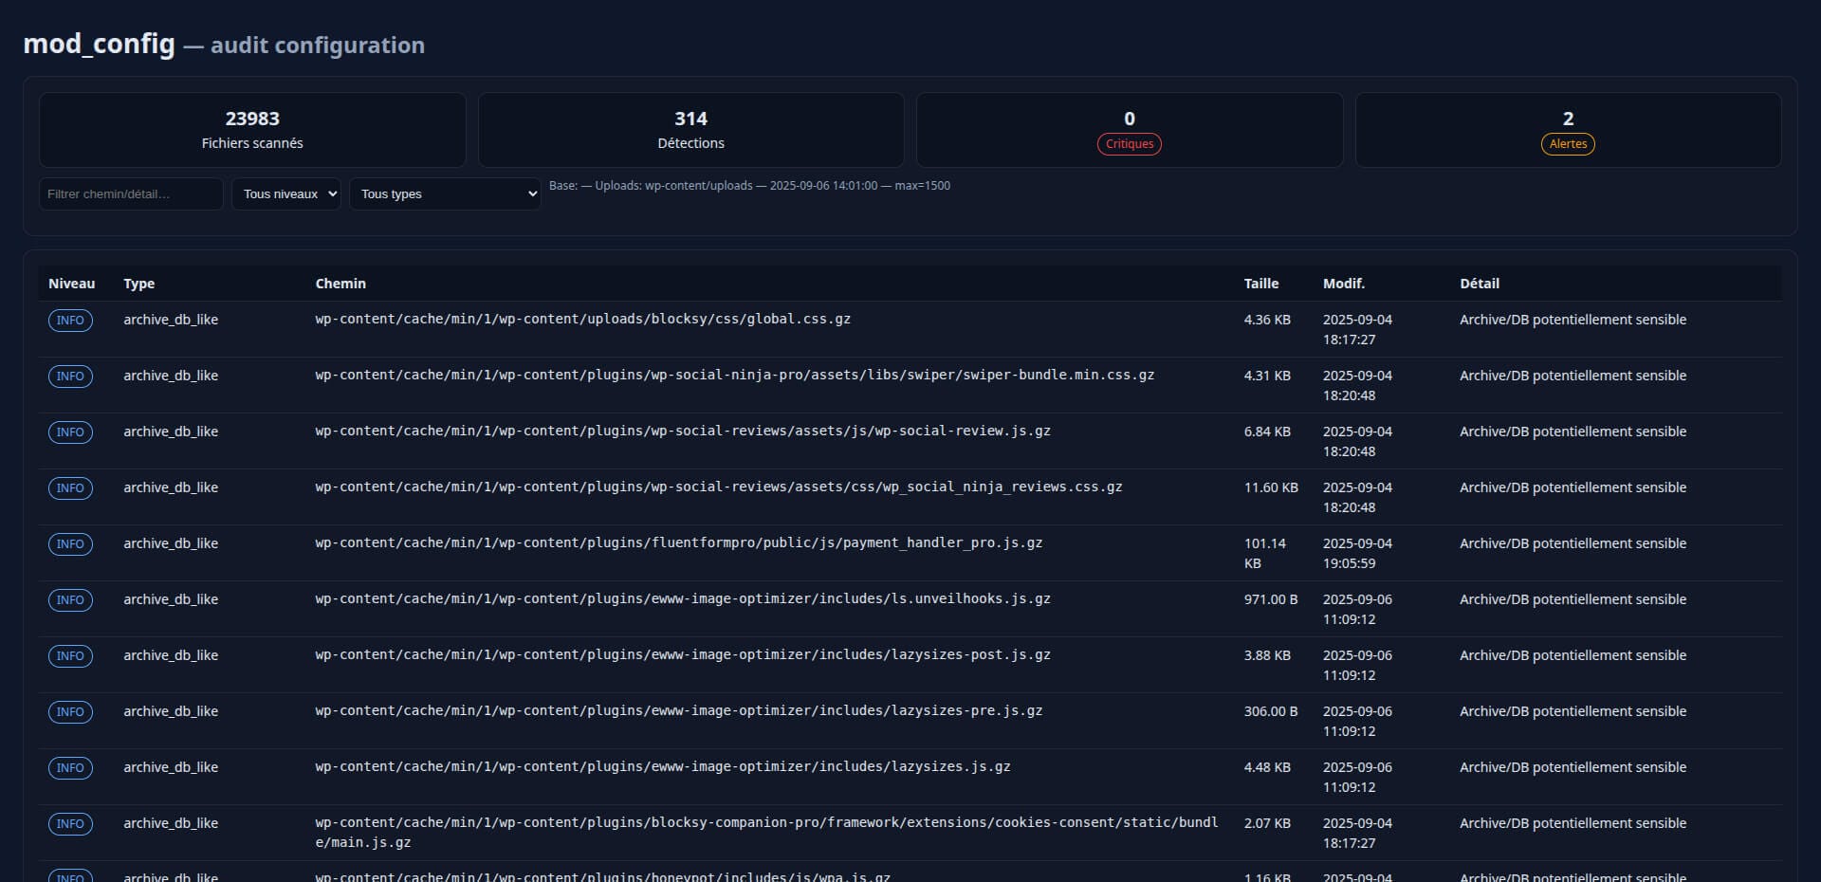Click the Filtrer chemin/détail input field
Viewport: 1821px width, 882px height.
click(131, 193)
